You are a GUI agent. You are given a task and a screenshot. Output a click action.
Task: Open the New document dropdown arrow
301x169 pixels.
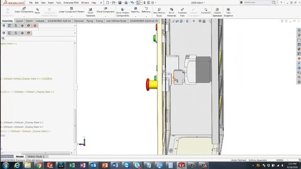[111, 3]
